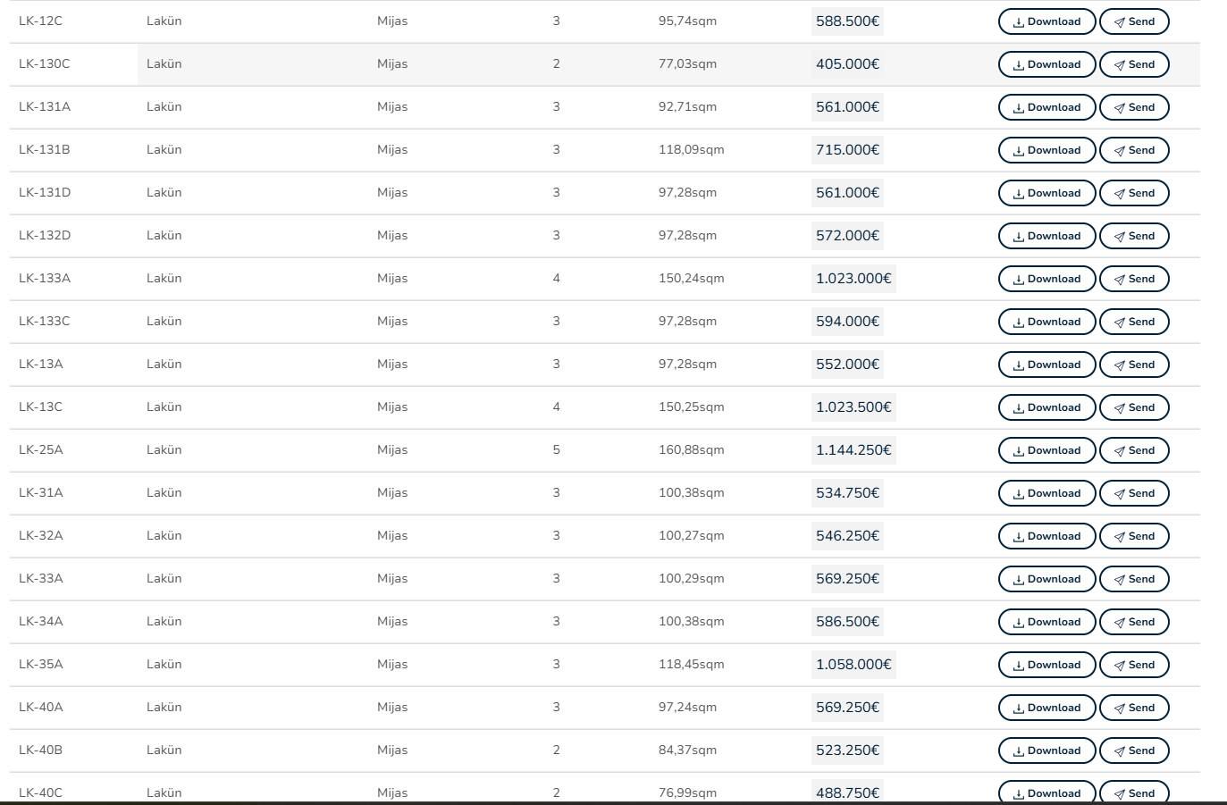
Task: Download the LK-131A property sheet
Action: click(x=1046, y=107)
